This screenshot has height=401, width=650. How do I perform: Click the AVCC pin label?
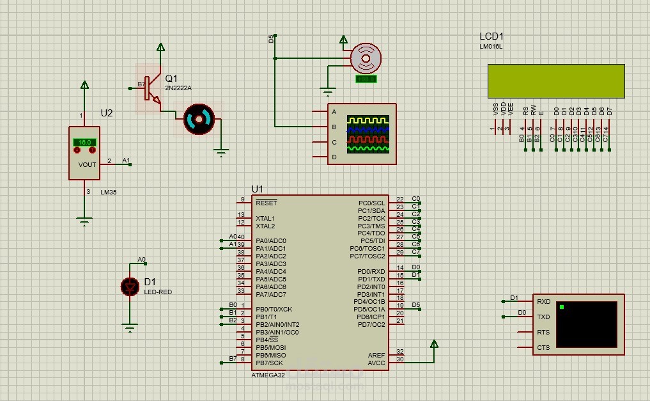pyautogui.click(x=376, y=363)
